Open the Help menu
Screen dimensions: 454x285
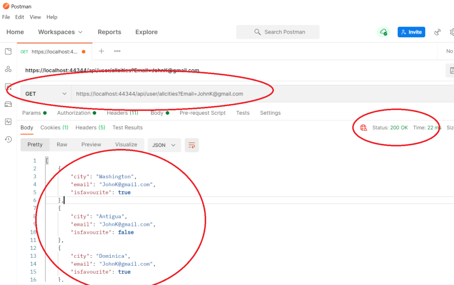point(52,17)
